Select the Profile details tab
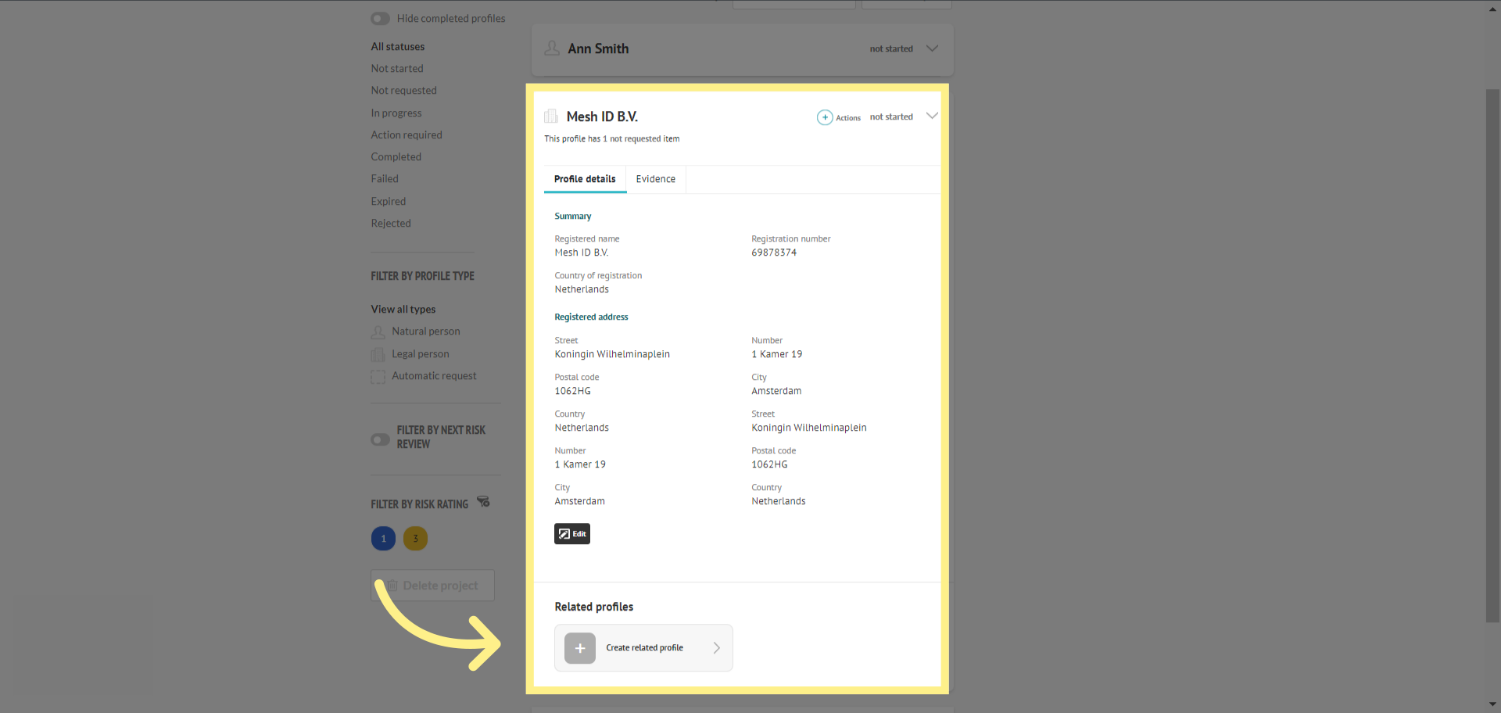1501x713 pixels. click(x=584, y=178)
